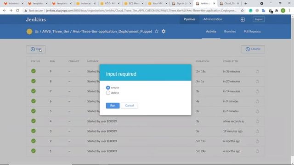Reload the page in browser
This screenshot has width=294, height=165.
pos(17,11)
